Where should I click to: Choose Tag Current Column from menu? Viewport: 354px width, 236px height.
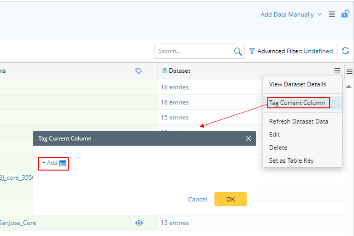(x=302, y=103)
